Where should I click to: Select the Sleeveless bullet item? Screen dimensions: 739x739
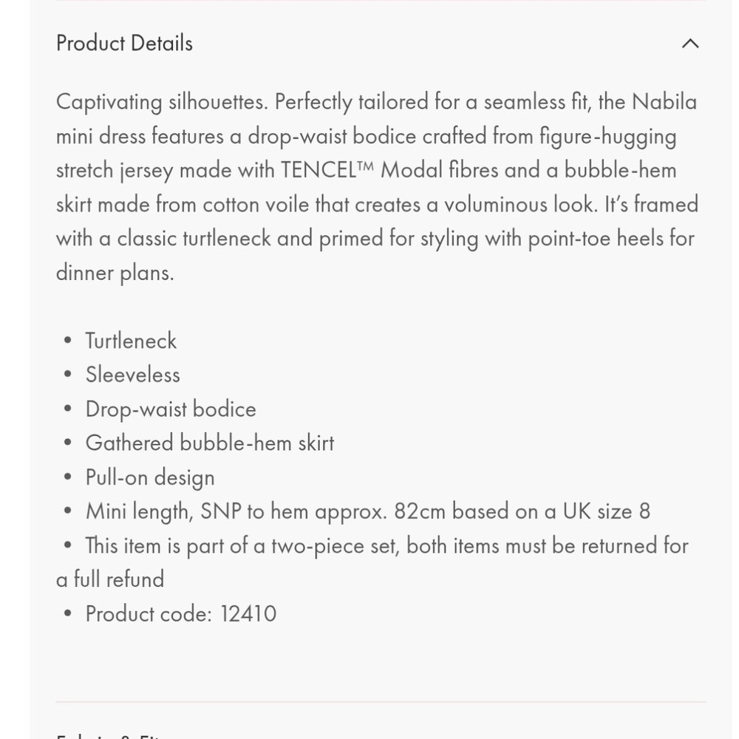tap(133, 375)
